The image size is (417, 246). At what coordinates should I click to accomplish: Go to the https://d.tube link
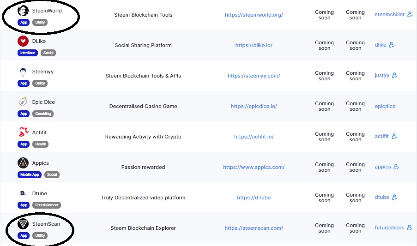[x=254, y=198]
